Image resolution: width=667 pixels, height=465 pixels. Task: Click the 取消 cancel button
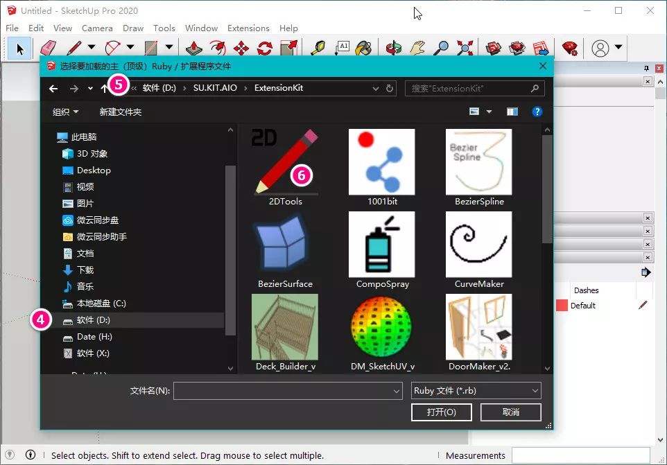tap(511, 412)
